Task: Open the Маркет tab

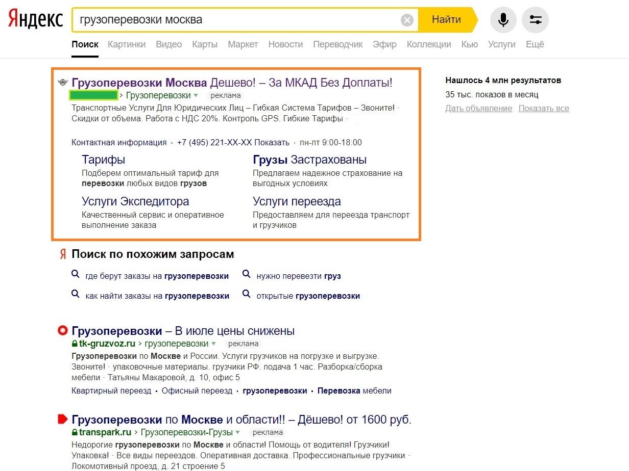Action: [x=243, y=44]
